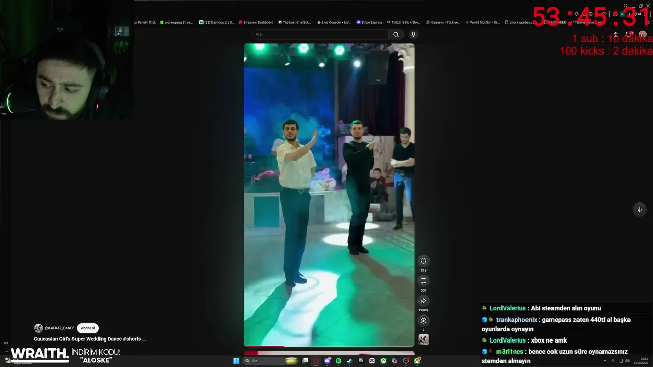Open the 'Streamer Dashboard' bookmark
The width and height of the screenshot is (653, 367).
pos(256,22)
